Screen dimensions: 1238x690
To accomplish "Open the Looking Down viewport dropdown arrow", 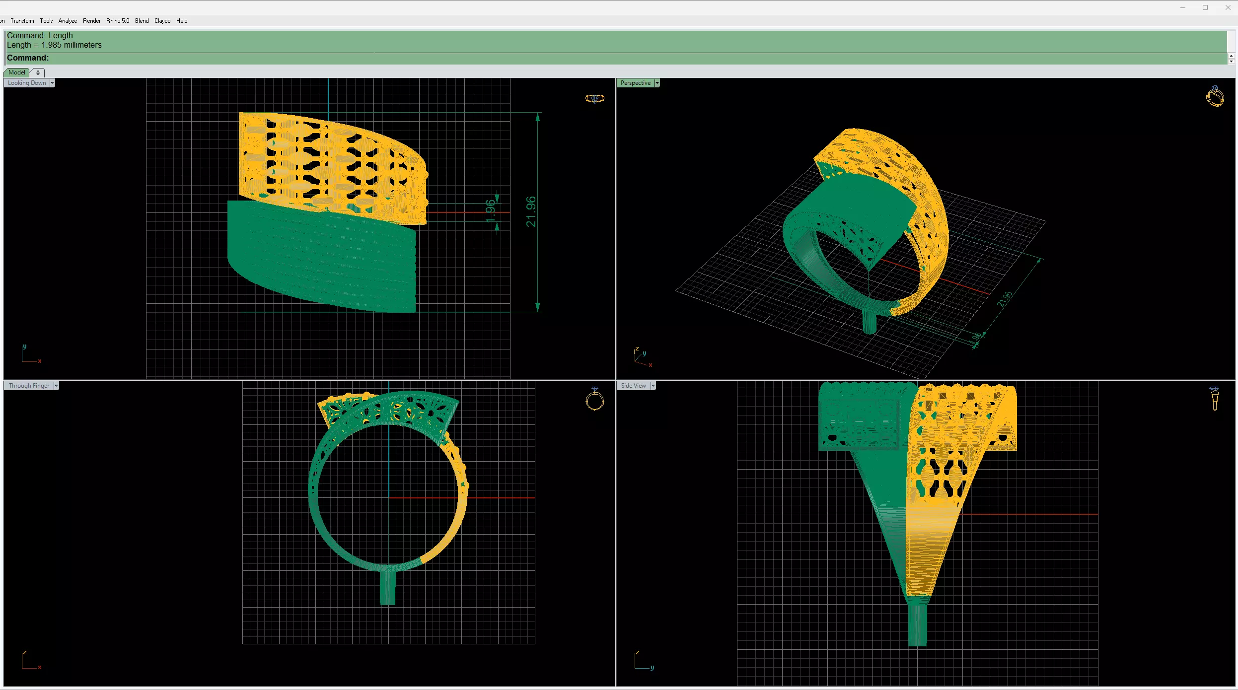I will pyautogui.click(x=52, y=83).
